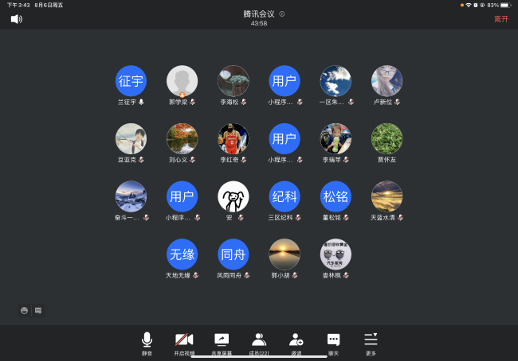518x361 pixels.
Task: Click muted mic icon beside 刘心义
Action: 193,160
